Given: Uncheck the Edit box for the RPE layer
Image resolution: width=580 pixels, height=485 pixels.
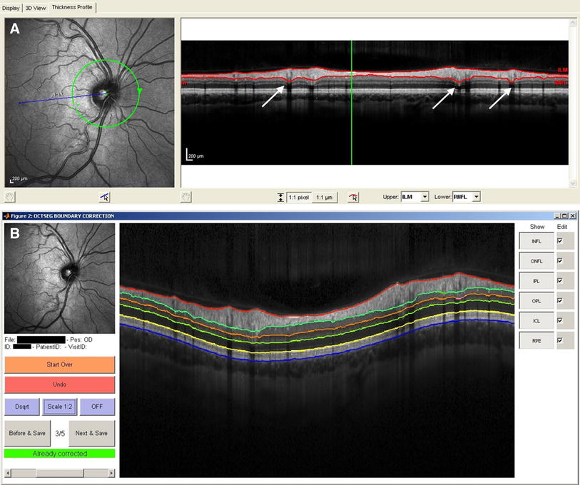Looking at the screenshot, I should click(560, 340).
